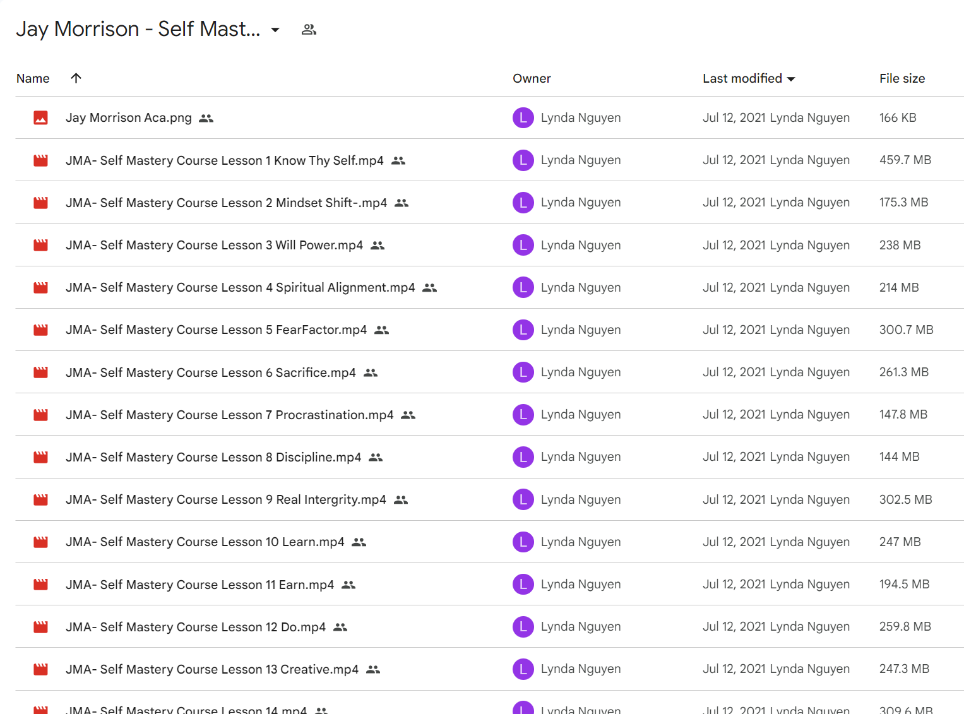Click the shared icon beside Lesson 10 Learn
The width and height of the screenshot is (964, 714).
pos(359,542)
